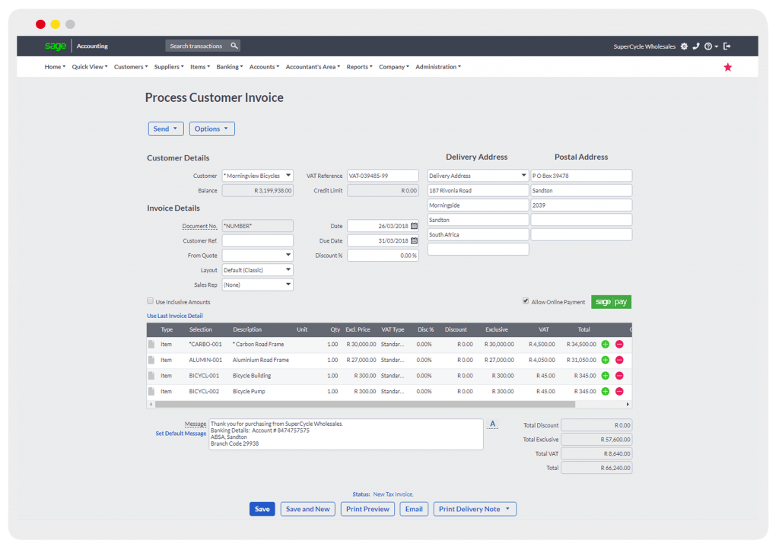
Task: Click the Sage Pay badge
Action: coord(611,301)
